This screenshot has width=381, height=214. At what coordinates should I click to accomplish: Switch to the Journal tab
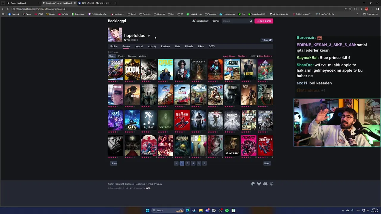coord(139,46)
